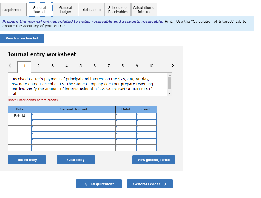Open account dropdown in sixth journal row
Viewport: 261px width, 198px height.
point(73,148)
